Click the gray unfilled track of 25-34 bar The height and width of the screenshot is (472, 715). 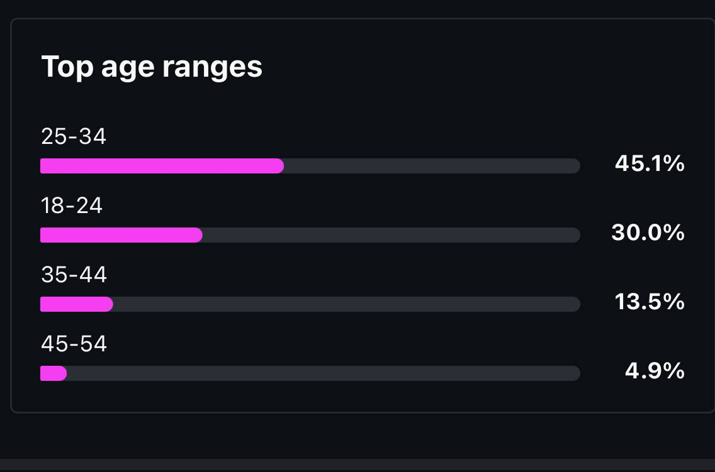point(432,166)
